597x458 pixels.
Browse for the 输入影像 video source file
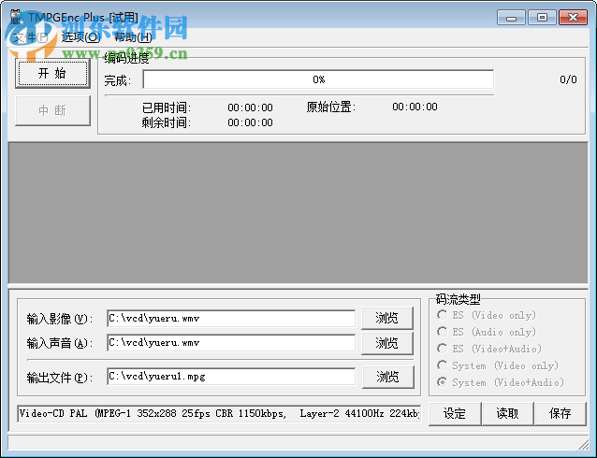[386, 318]
